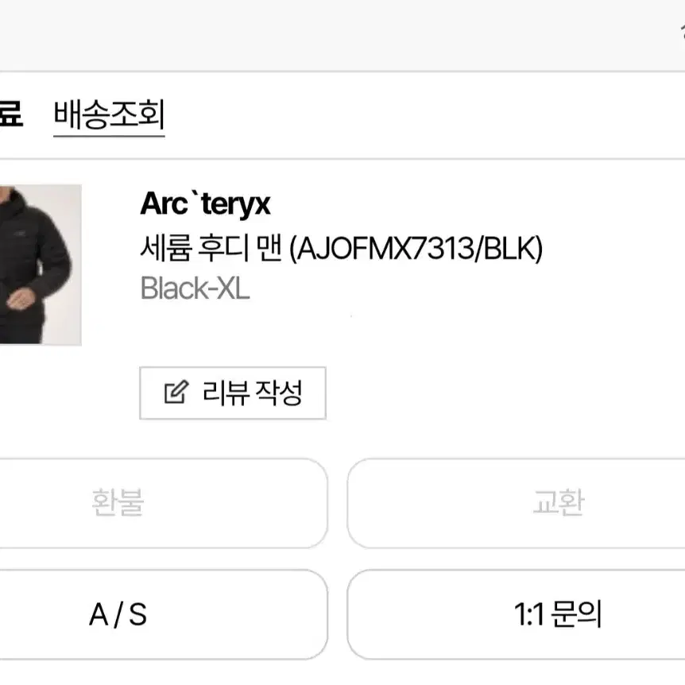Click the underline beneath 배송조회

109,136
